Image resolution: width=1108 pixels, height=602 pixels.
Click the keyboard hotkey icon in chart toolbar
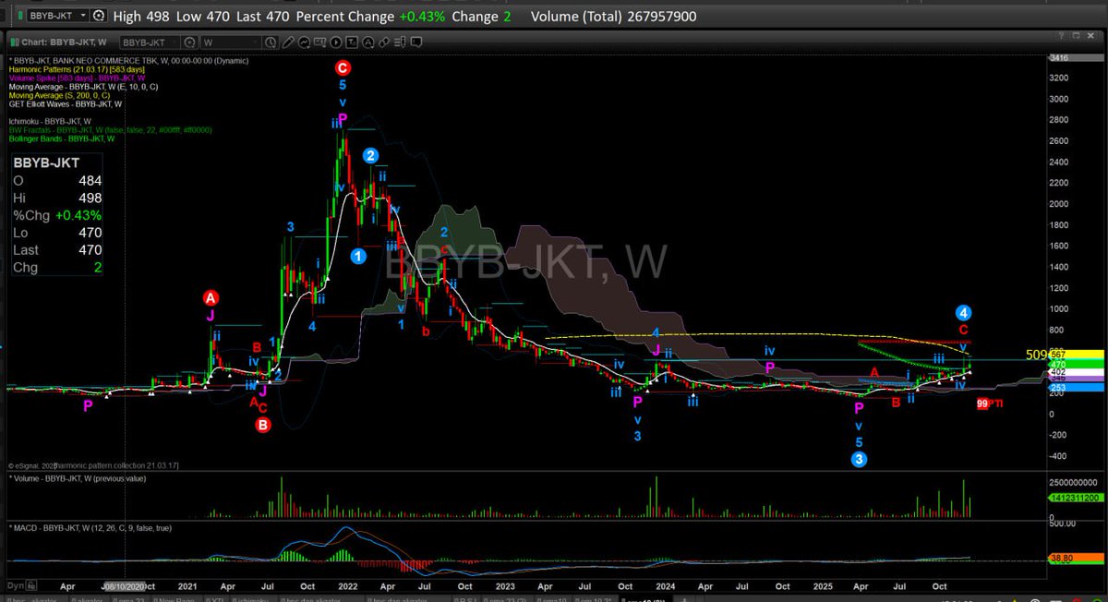click(x=319, y=42)
